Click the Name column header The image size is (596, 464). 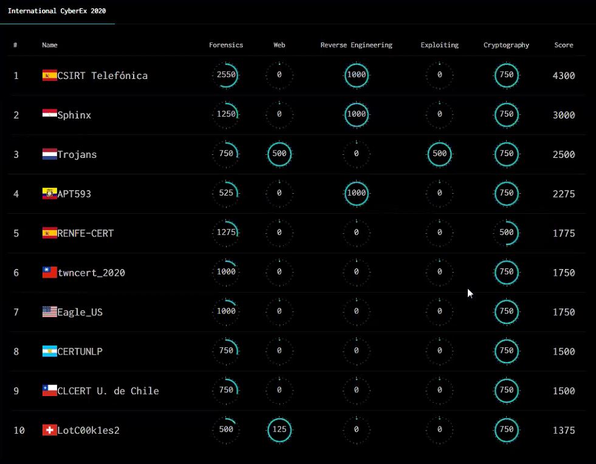pos(49,45)
